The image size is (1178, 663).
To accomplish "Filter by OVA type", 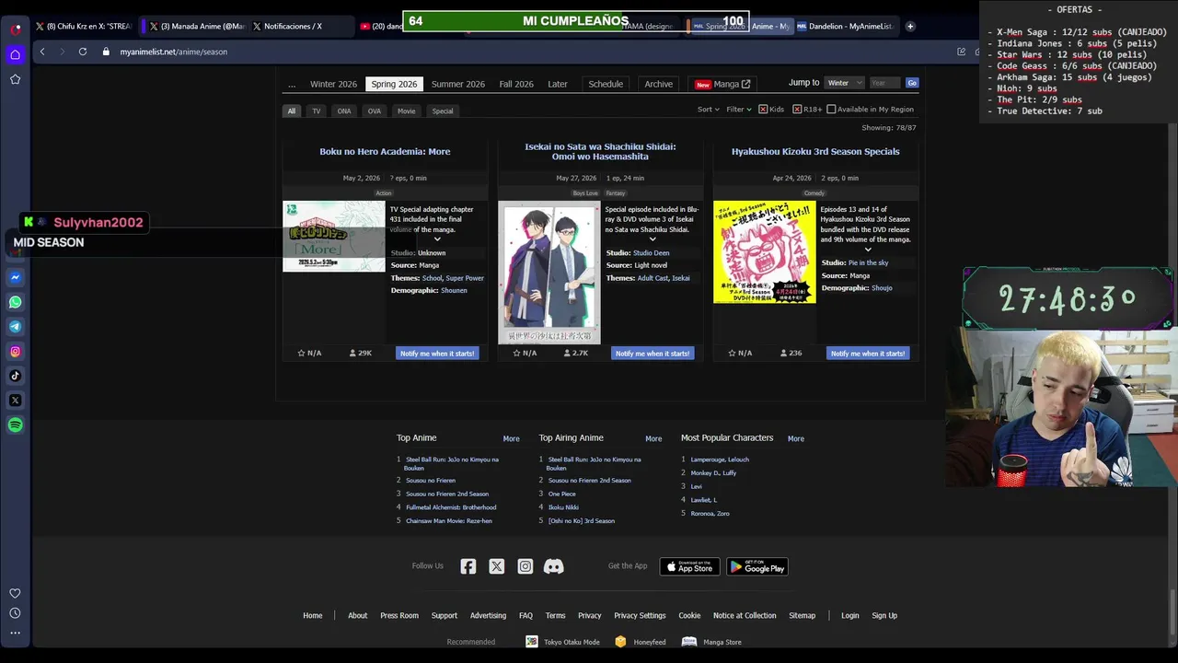I will click(375, 110).
